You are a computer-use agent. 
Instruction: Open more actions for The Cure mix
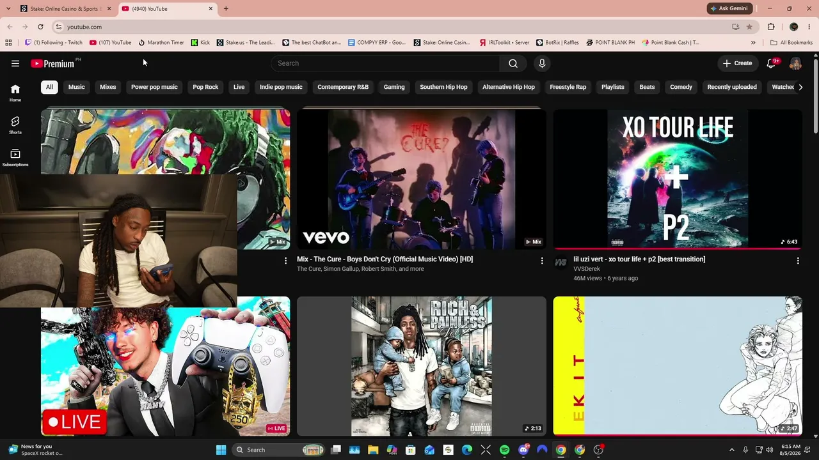coord(542,261)
